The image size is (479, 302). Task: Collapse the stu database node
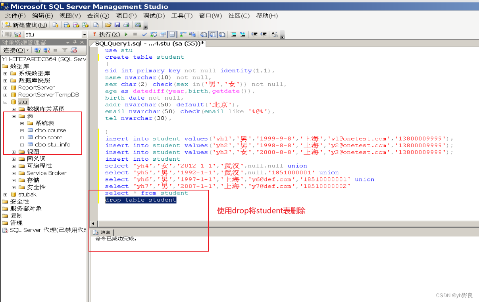[6, 102]
